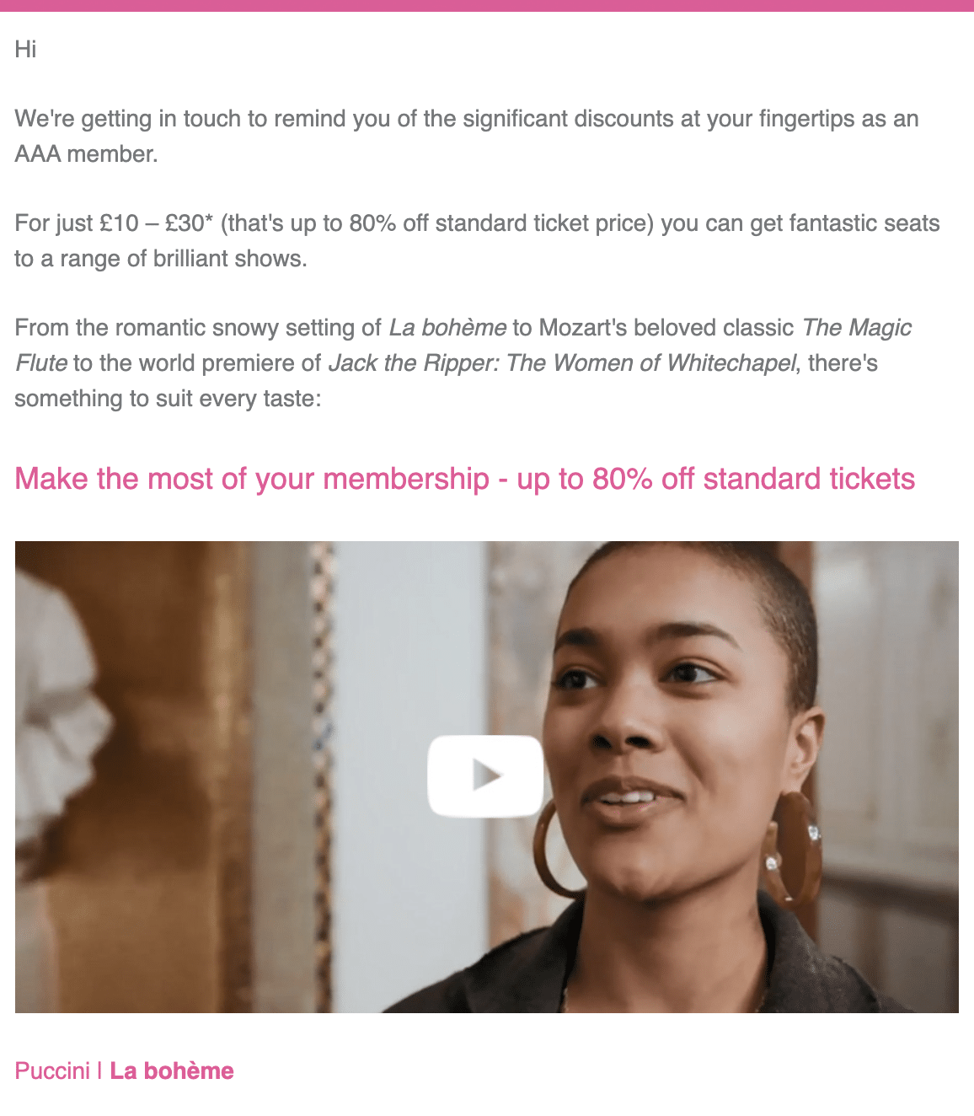Viewport: 974px width, 1116px height.
Task: Click the italic 'The Magic' title text
Action: point(857,327)
